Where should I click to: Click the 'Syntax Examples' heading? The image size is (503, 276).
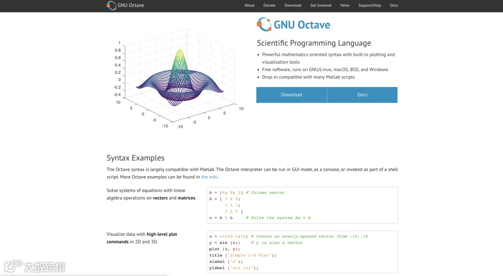click(136, 158)
